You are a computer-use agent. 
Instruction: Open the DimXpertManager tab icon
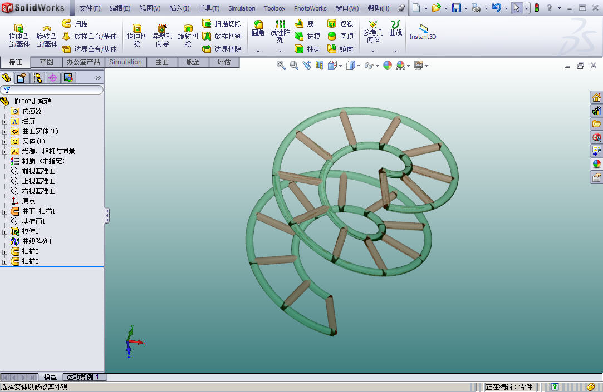pyautogui.click(x=53, y=78)
